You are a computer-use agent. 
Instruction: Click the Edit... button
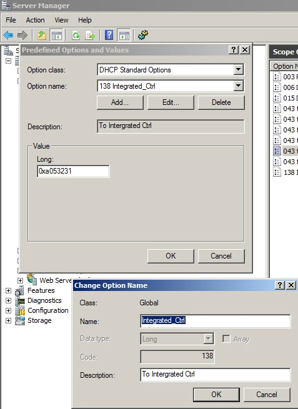[171, 102]
